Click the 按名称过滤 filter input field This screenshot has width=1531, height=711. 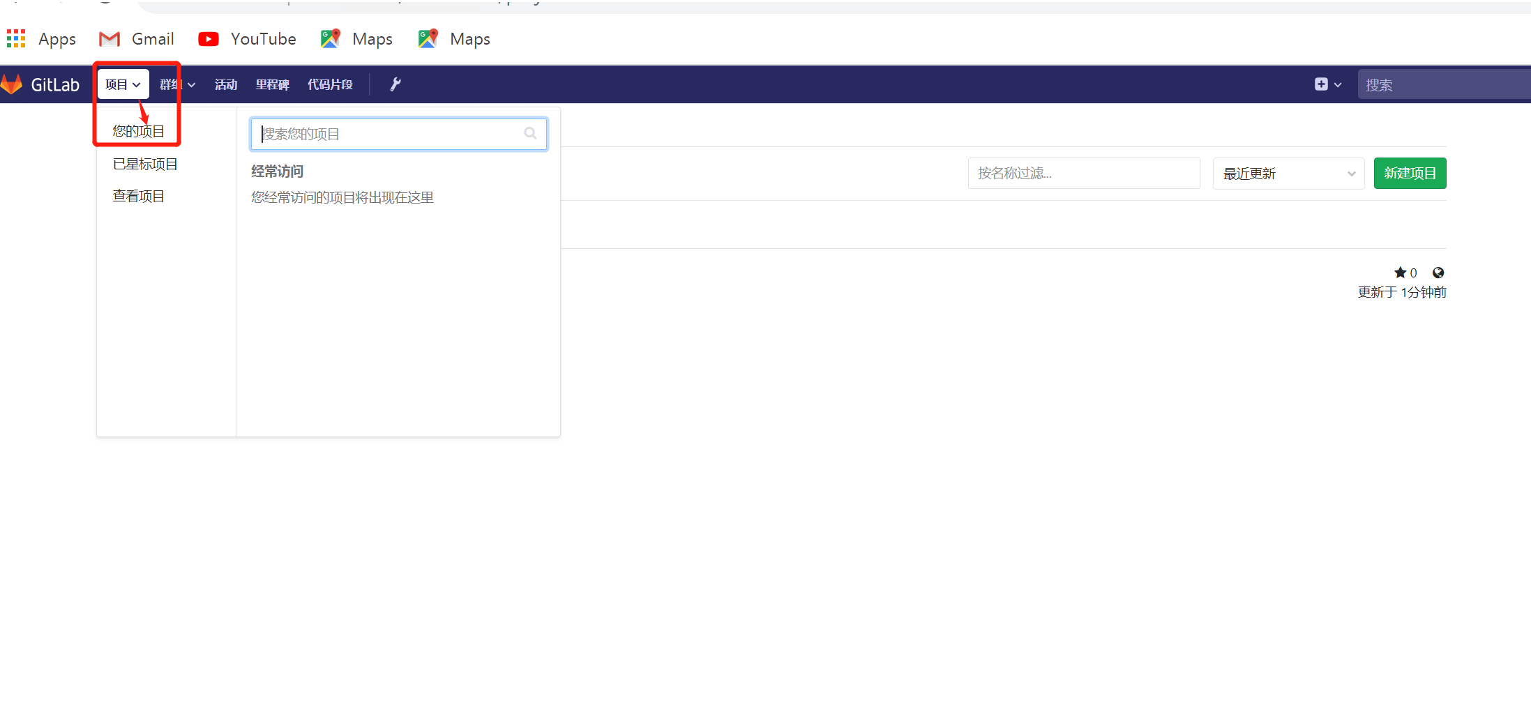click(x=1083, y=173)
